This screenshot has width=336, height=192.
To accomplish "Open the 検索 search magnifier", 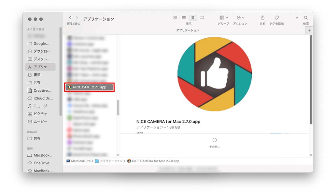I will click(x=306, y=18).
